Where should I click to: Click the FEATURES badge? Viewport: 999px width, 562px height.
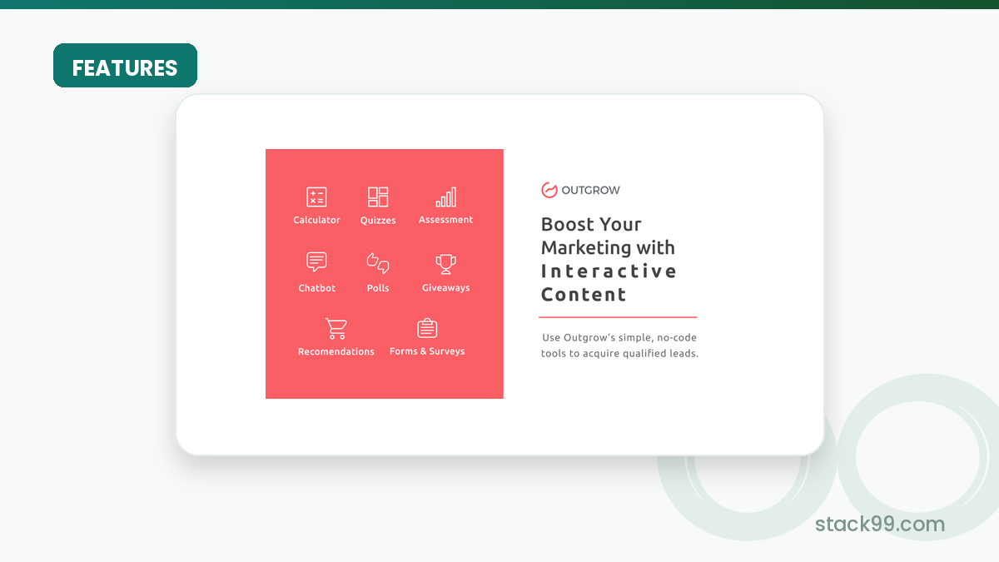coord(125,66)
